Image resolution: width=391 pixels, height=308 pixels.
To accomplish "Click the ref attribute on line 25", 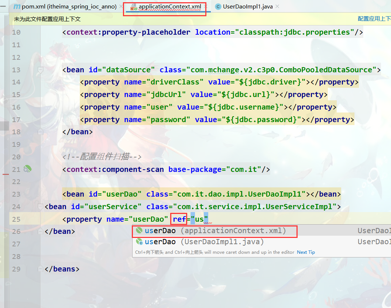I will (179, 219).
